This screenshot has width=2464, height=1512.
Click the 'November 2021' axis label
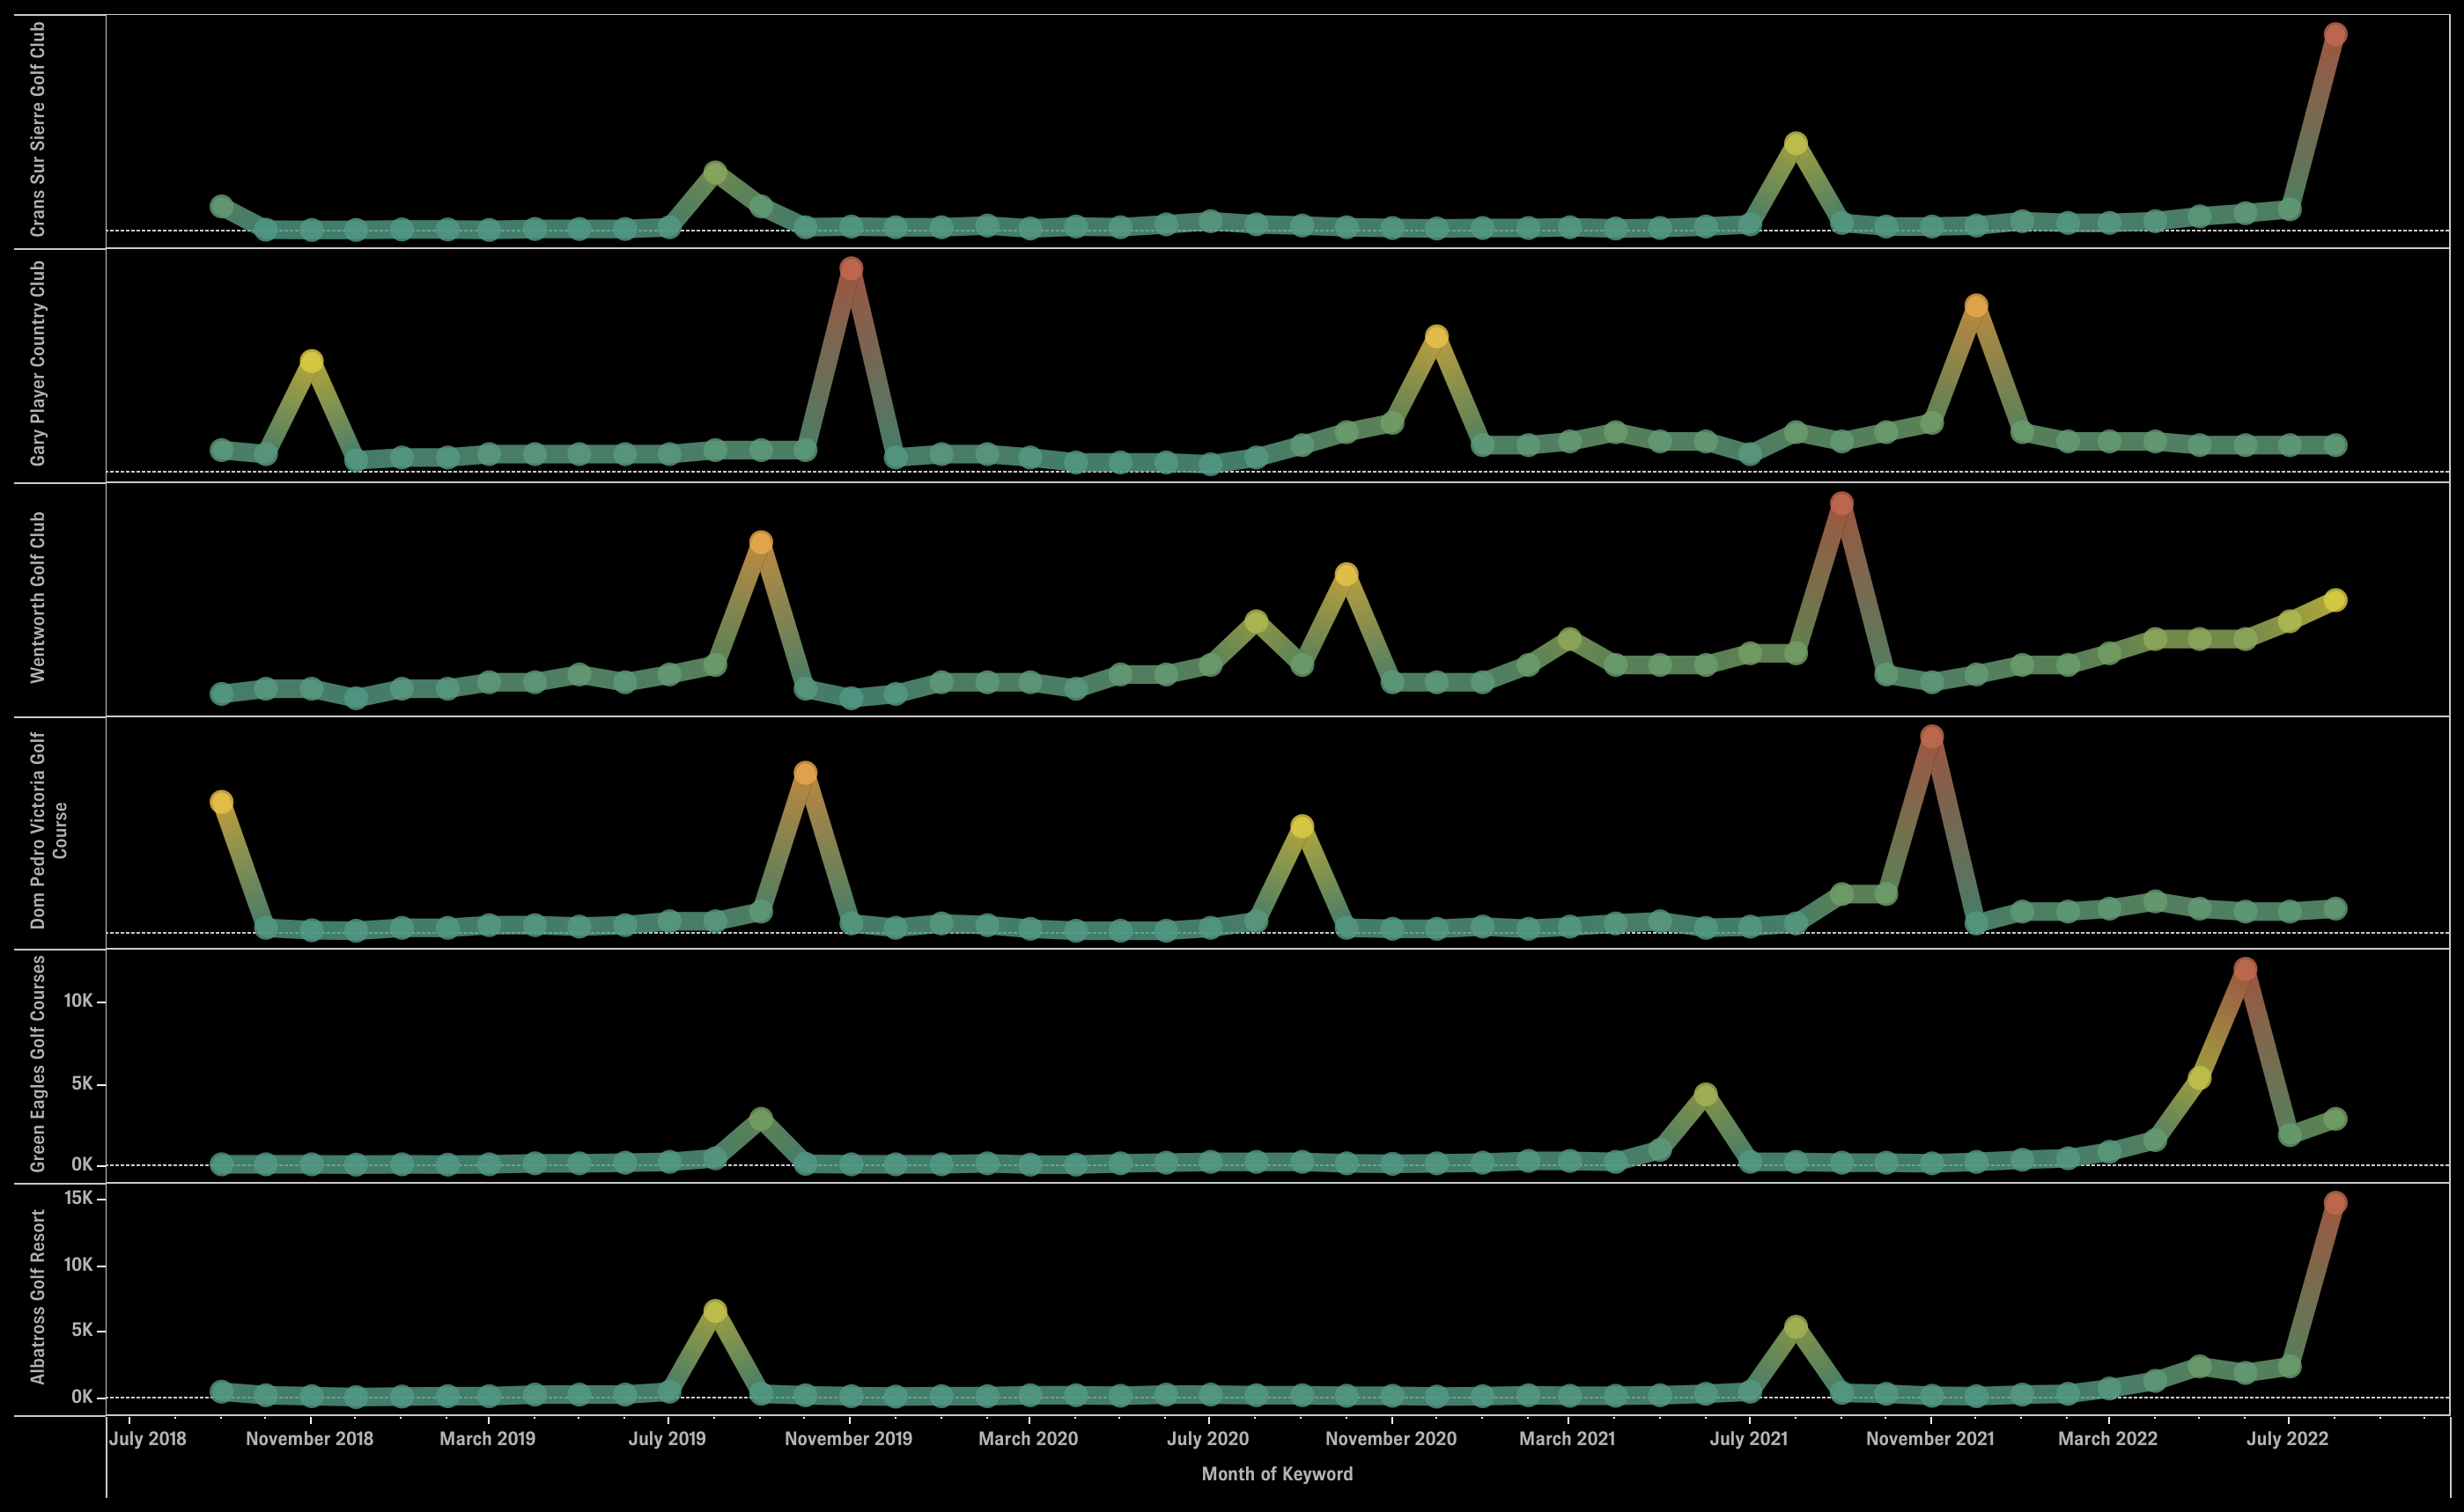[1929, 1438]
